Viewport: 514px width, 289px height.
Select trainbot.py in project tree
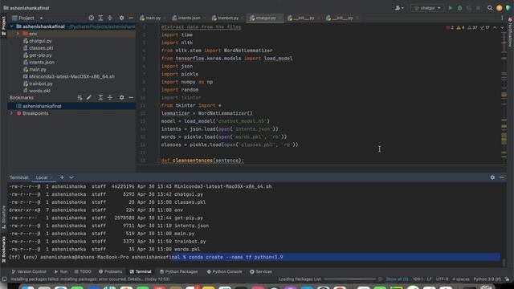40,83
